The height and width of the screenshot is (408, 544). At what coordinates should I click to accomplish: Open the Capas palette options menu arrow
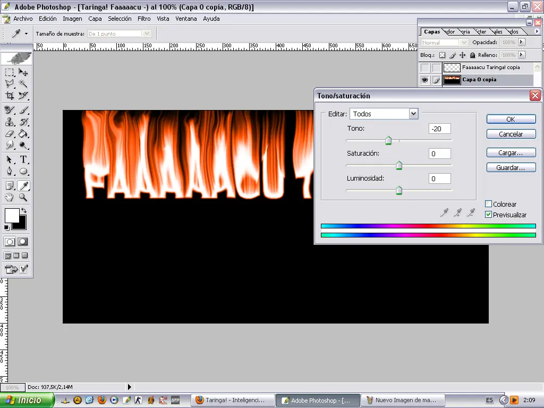537,31
